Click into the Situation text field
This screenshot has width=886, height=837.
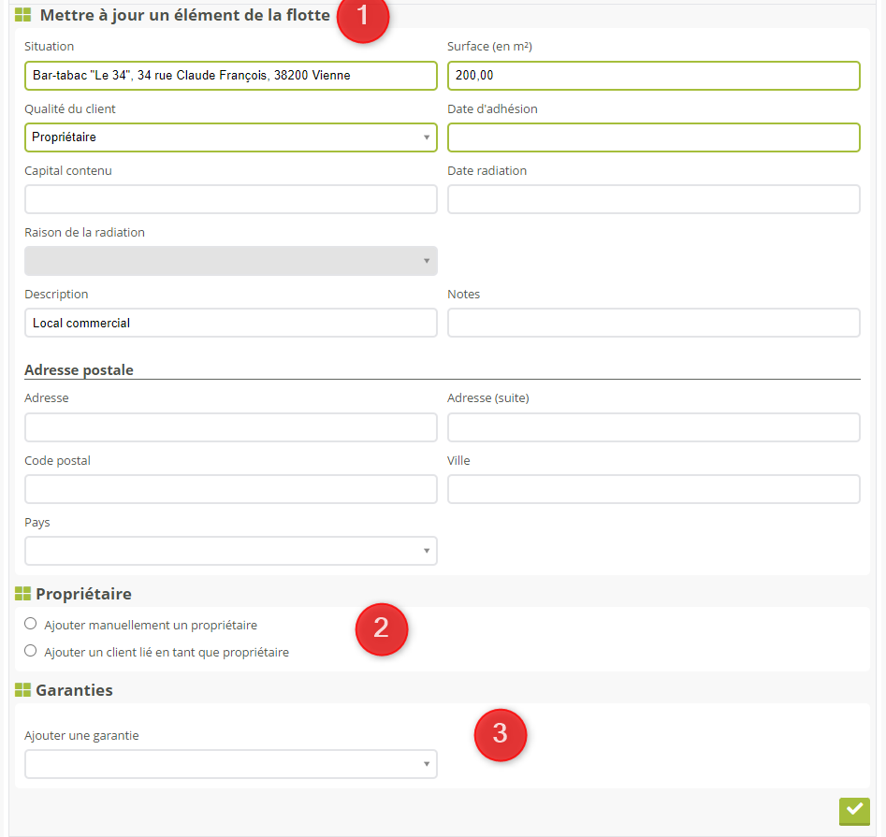(x=230, y=76)
